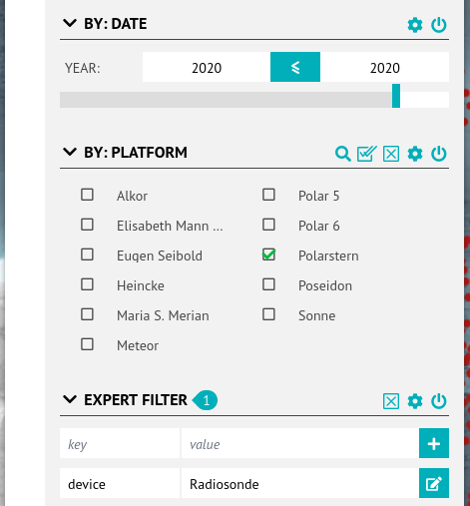Collapse the By: Date section chevron

click(70, 23)
